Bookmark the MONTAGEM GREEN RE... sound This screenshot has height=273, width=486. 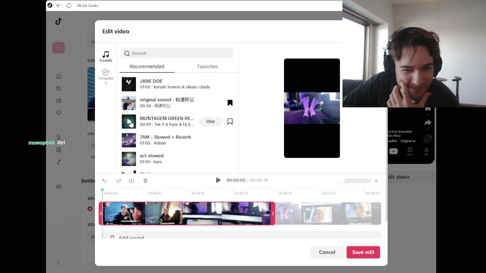click(x=230, y=121)
